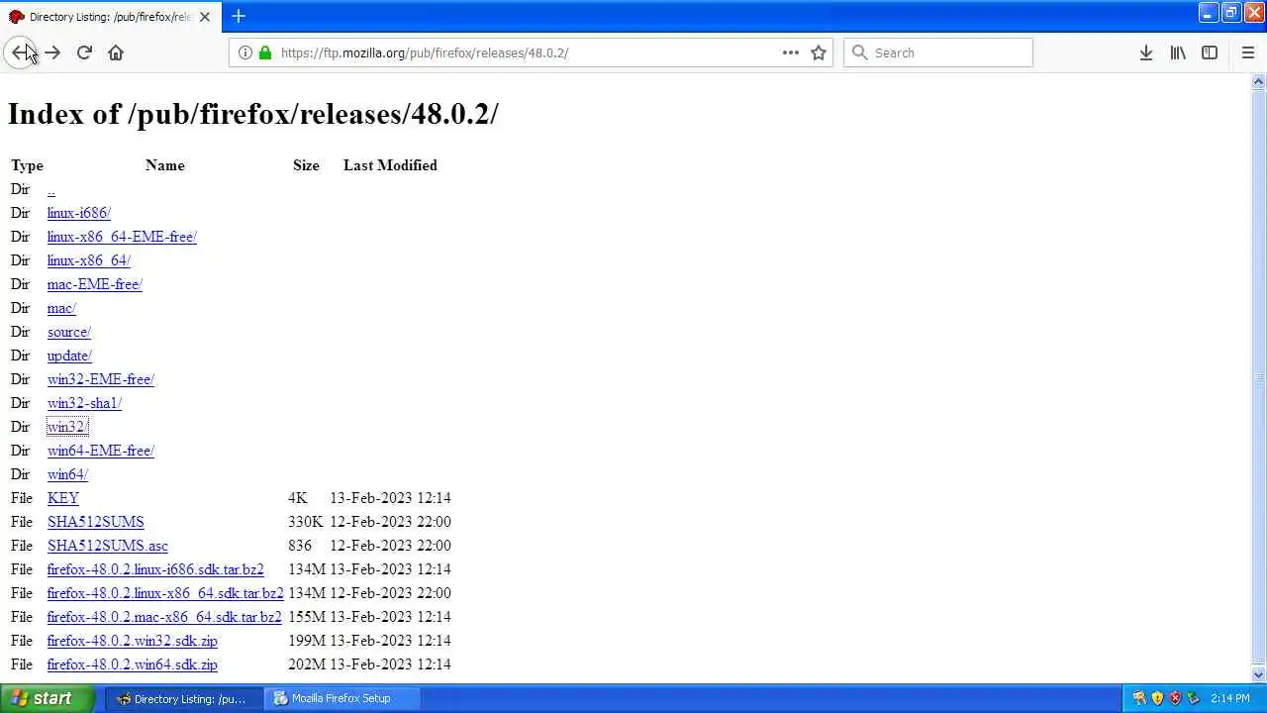Select the Directory Listing tab
Viewport: 1267px width, 713px height.
tap(111, 17)
